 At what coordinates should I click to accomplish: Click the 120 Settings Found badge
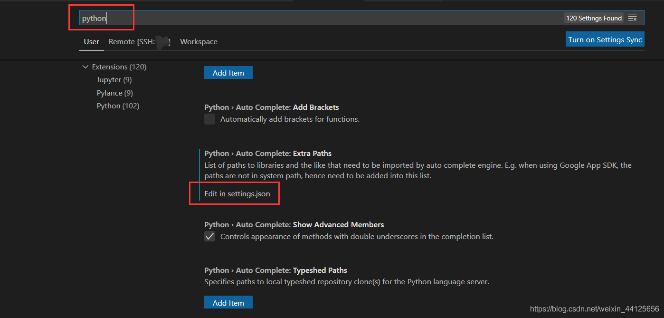594,18
